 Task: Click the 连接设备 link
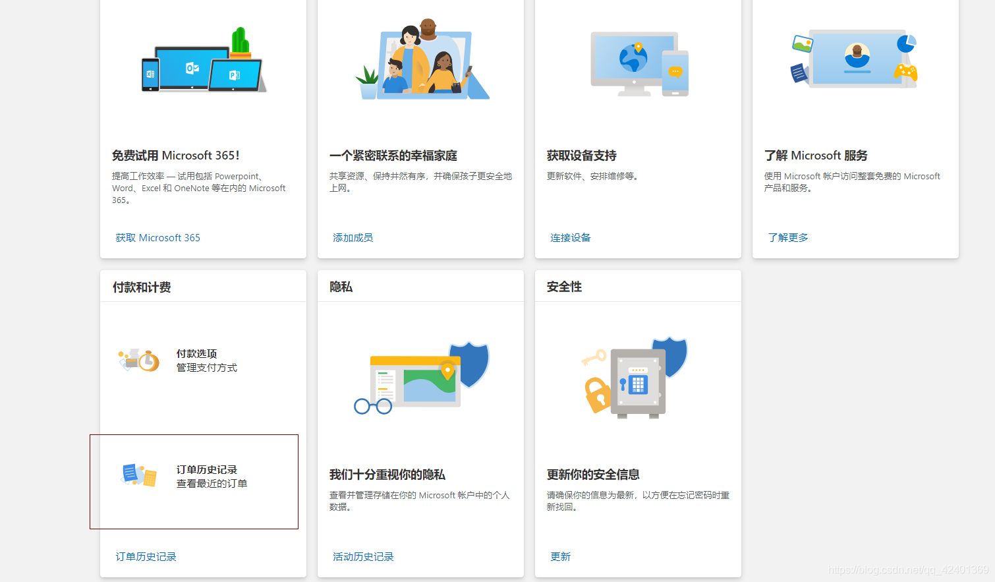570,238
